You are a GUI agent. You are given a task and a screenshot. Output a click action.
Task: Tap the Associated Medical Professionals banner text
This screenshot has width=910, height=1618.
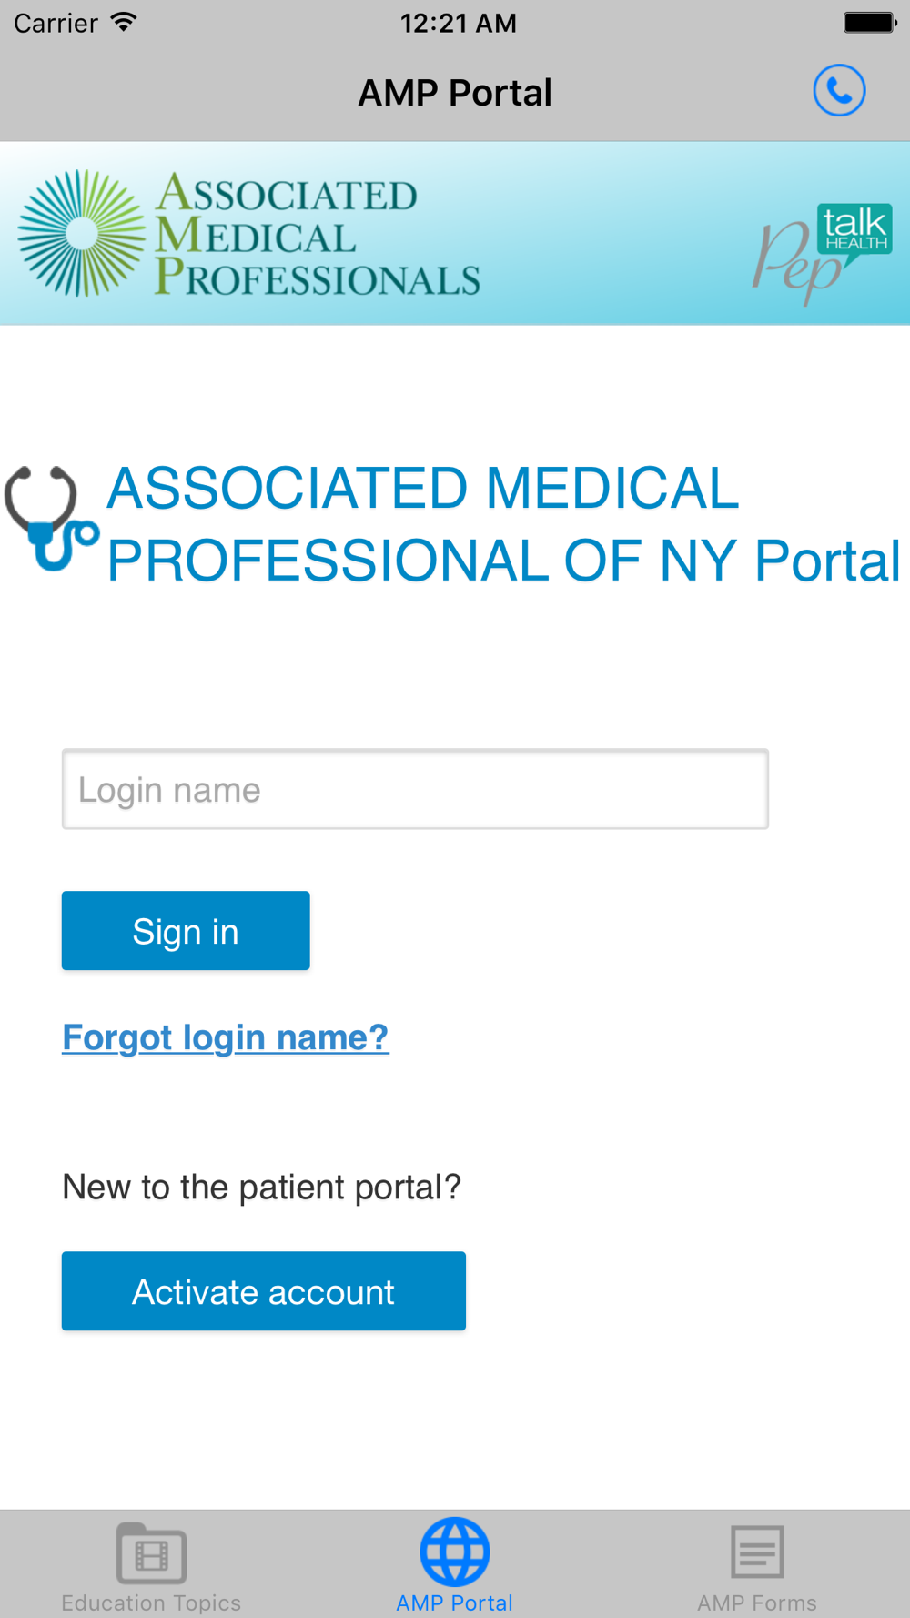pos(317,235)
